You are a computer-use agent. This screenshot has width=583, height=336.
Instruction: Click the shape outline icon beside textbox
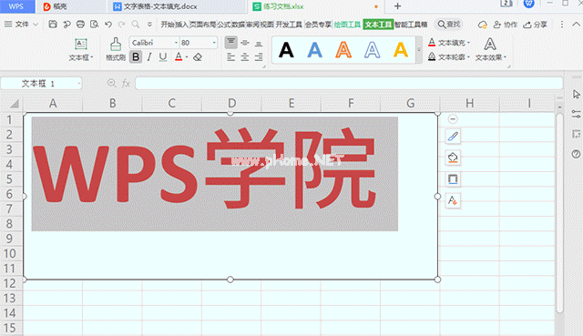[x=453, y=179]
